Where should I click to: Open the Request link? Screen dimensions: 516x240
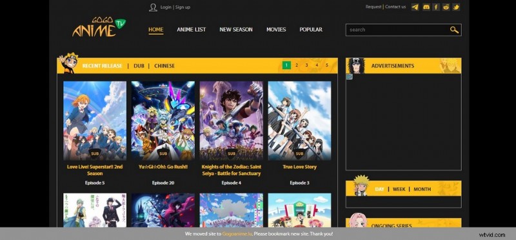[x=373, y=7]
